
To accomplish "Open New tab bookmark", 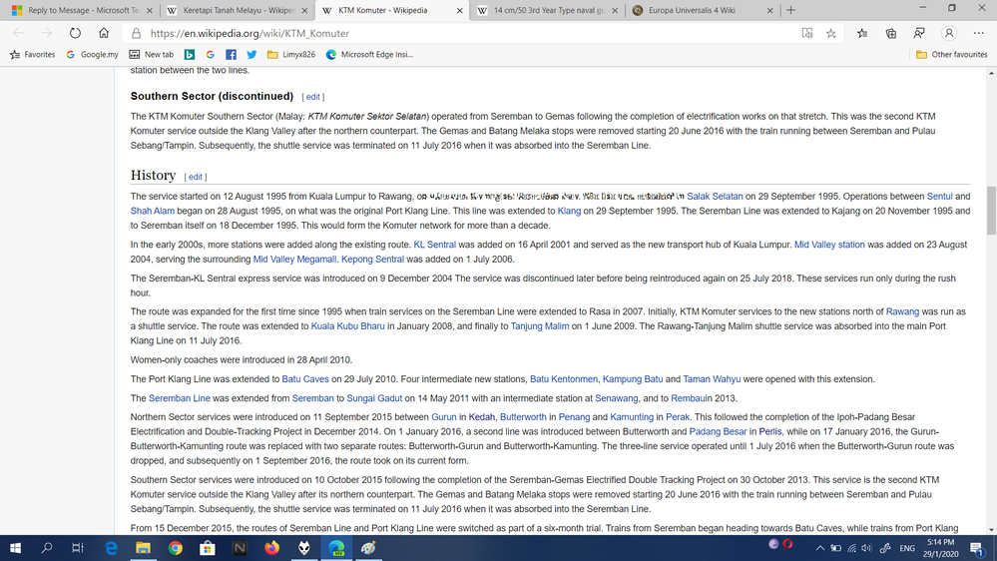I will (x=152, y=55).
